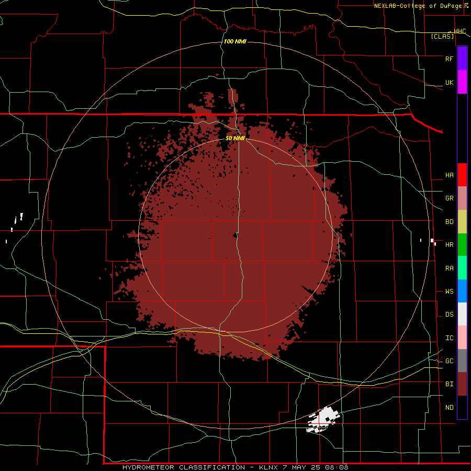Viewport: 471px width, 471px height.
Task: Click the WS blue legend swatch
Action: [x=462, y=291]
